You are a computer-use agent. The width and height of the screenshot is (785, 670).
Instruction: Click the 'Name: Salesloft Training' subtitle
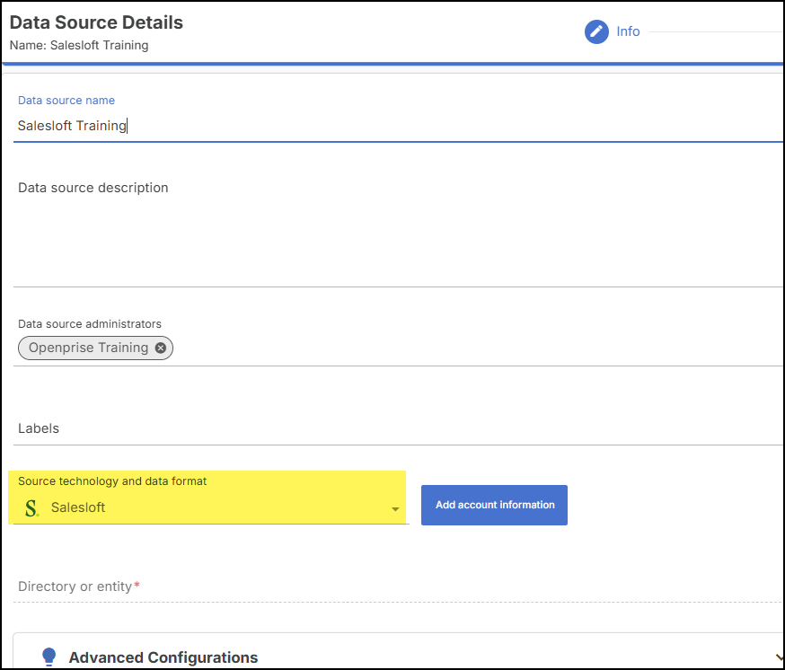(x=79, y=45)
